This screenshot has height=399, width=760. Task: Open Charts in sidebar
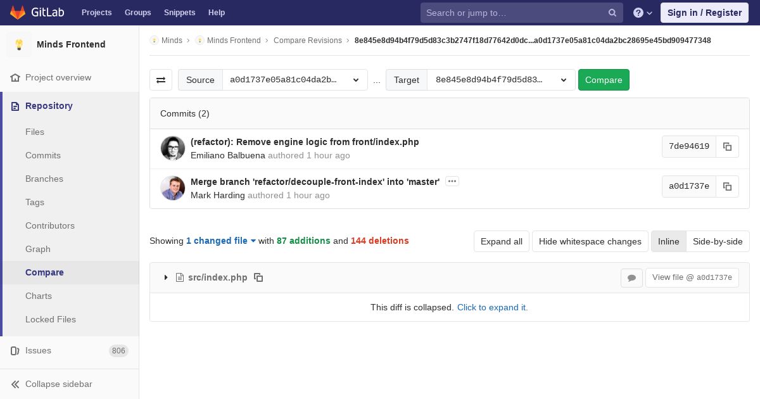coord(39,296)
